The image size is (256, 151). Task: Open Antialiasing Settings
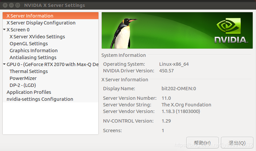(x=33, y=57)
